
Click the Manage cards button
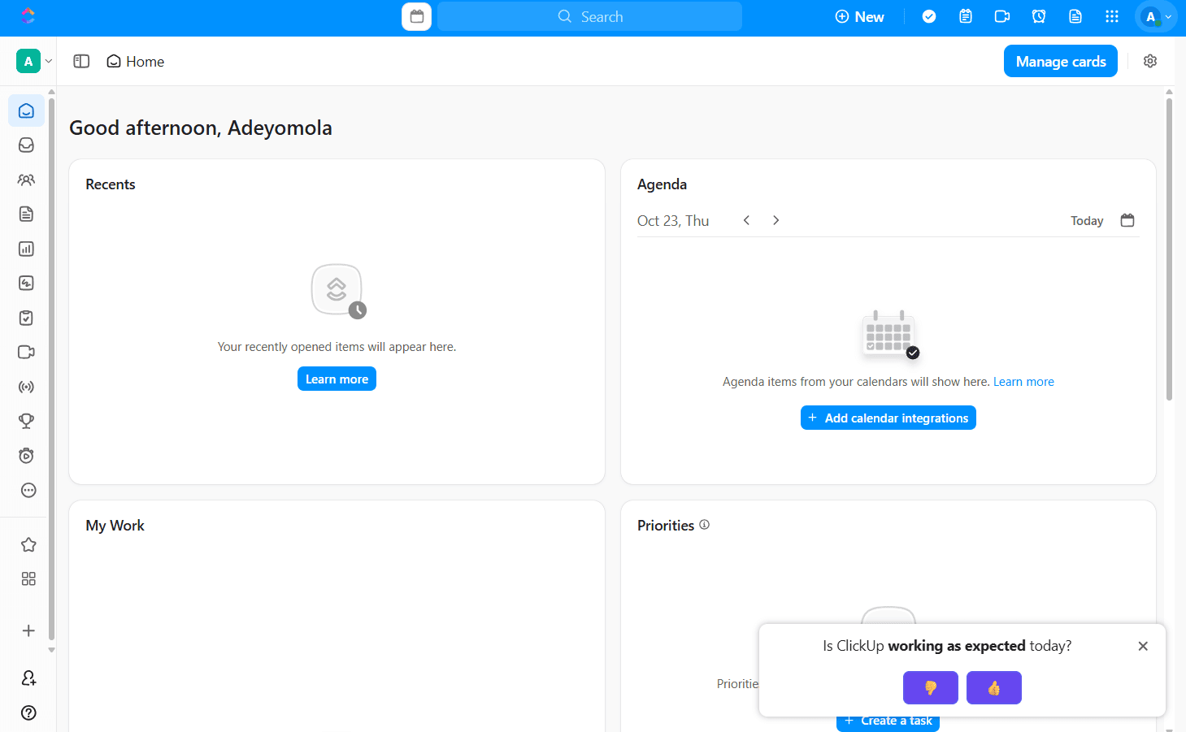pos(1060,62)
